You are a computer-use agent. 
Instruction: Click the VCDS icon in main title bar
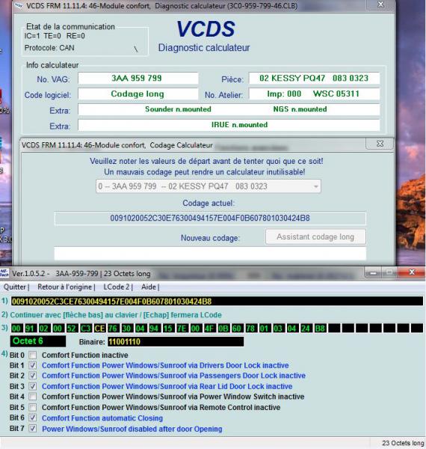(x=19, y=5)
